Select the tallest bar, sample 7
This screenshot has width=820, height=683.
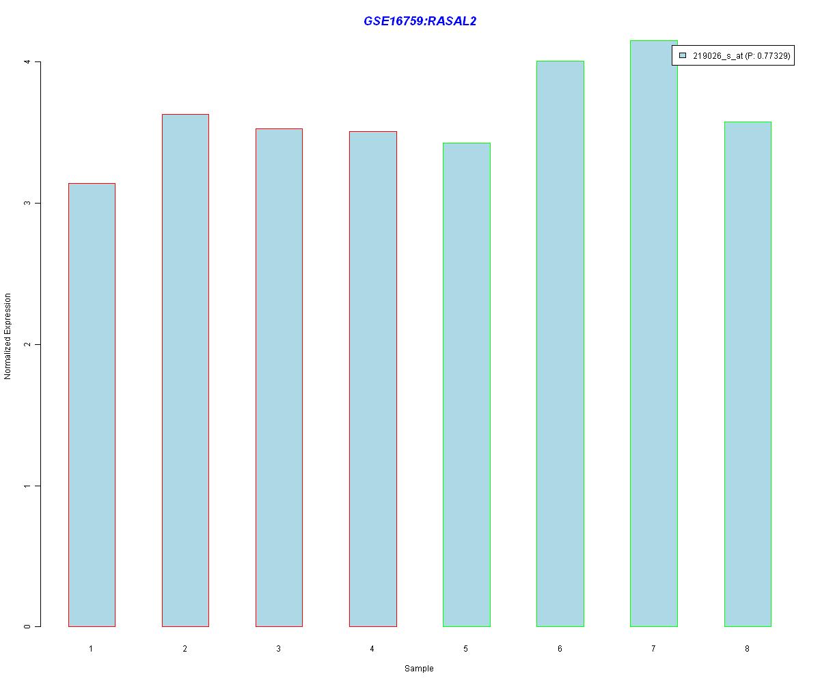(x=654, y=333)
